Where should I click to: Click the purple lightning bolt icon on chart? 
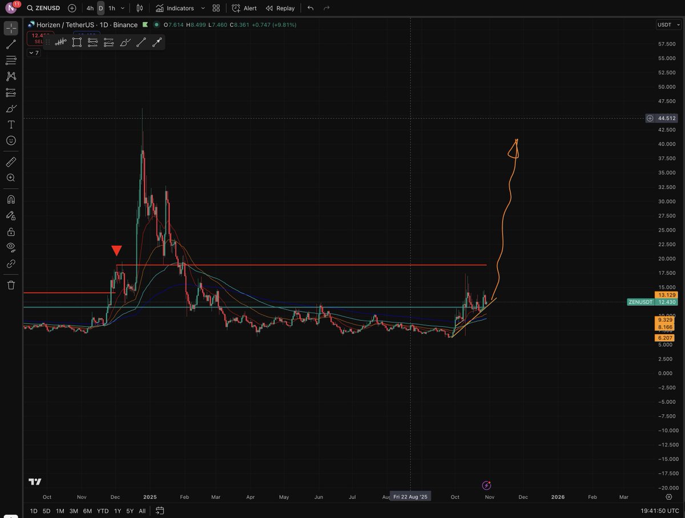[486, 485]
